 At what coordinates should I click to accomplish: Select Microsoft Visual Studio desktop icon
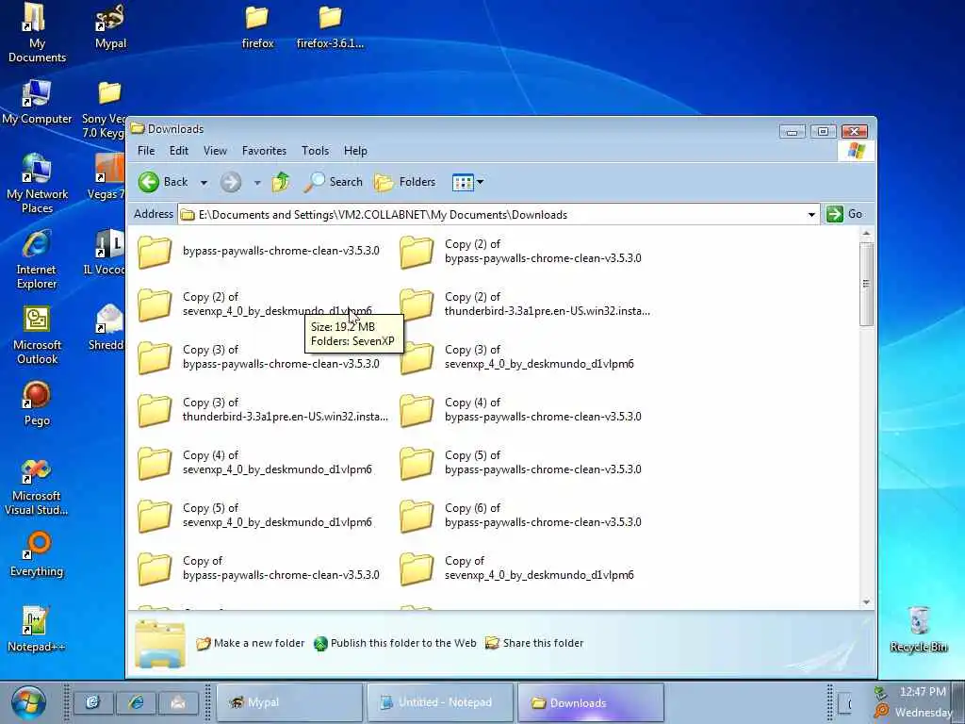coord(37,485)
